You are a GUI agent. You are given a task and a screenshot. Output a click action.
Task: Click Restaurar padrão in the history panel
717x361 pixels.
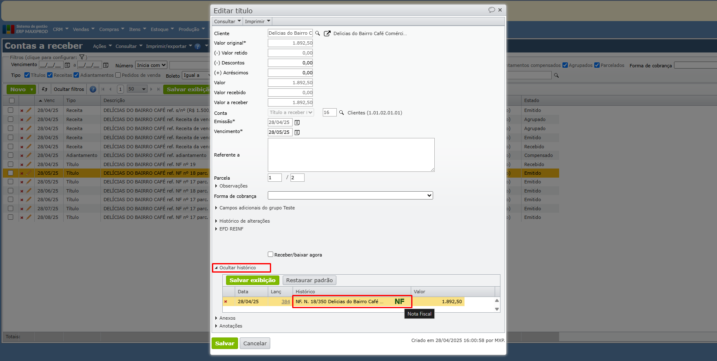pyautogui.click(x=310, y=280)
